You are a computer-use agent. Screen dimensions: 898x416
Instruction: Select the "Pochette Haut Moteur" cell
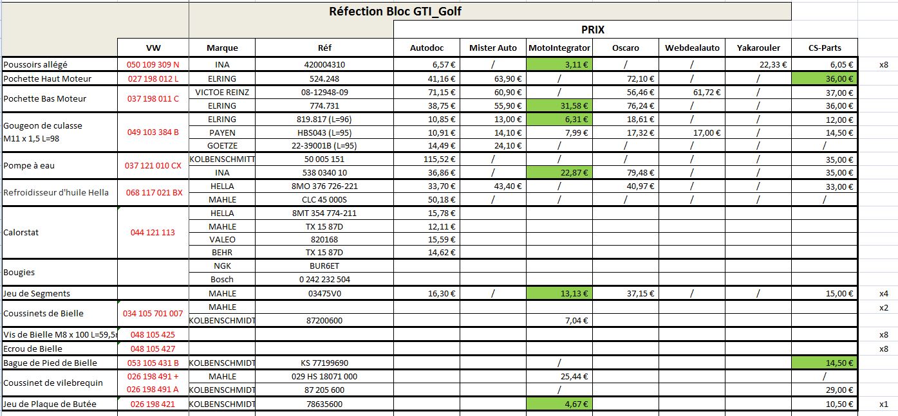60,78
